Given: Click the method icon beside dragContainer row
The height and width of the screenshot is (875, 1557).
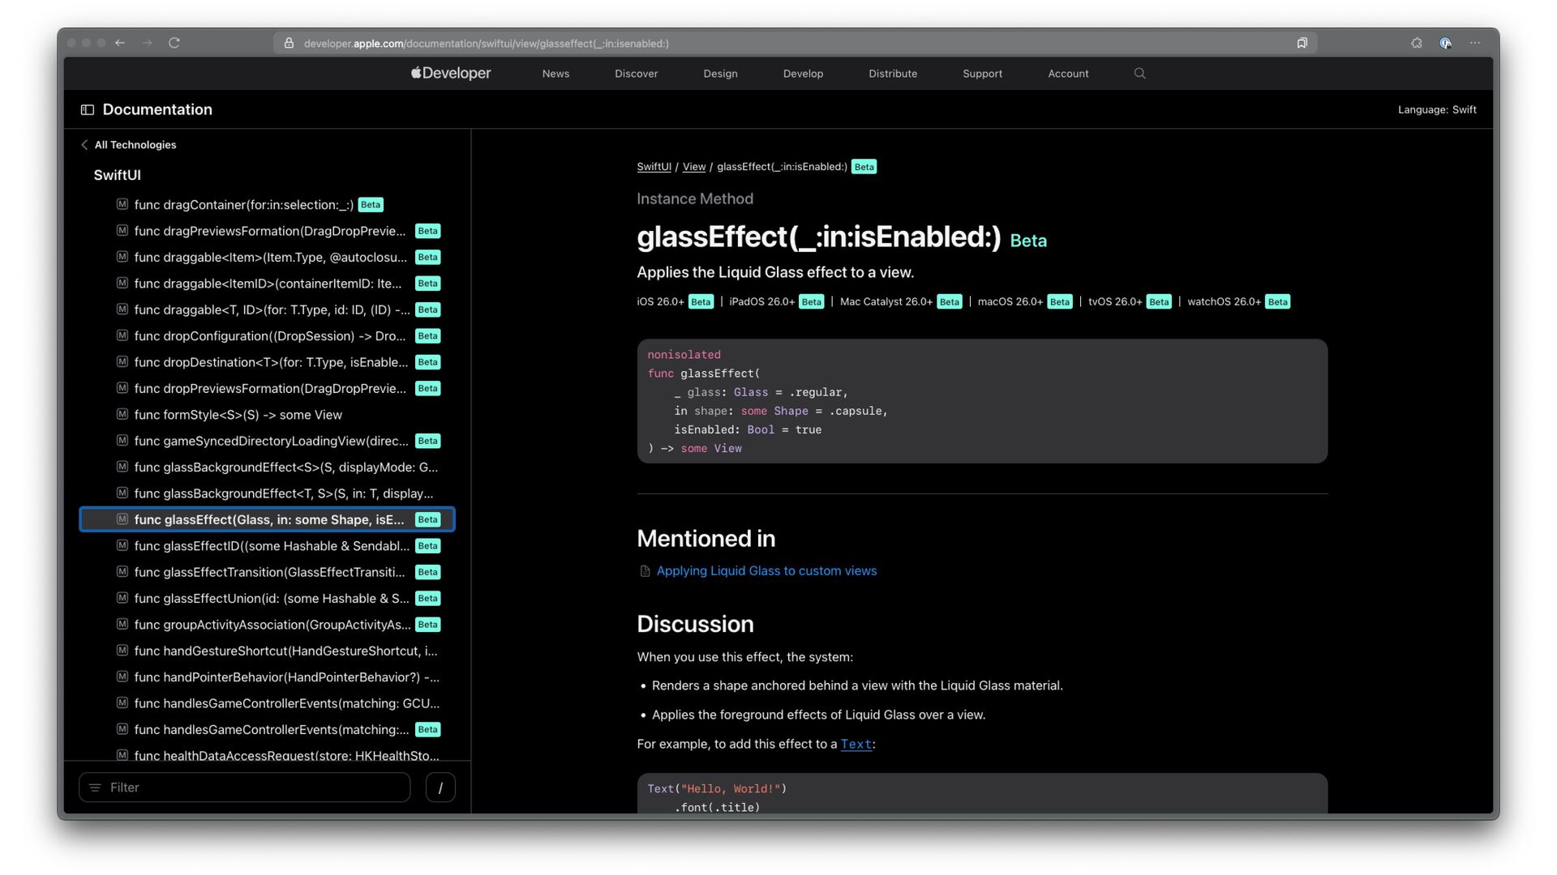Looking at the screenshot, I should pyautogui.click(x=122, y=204).
